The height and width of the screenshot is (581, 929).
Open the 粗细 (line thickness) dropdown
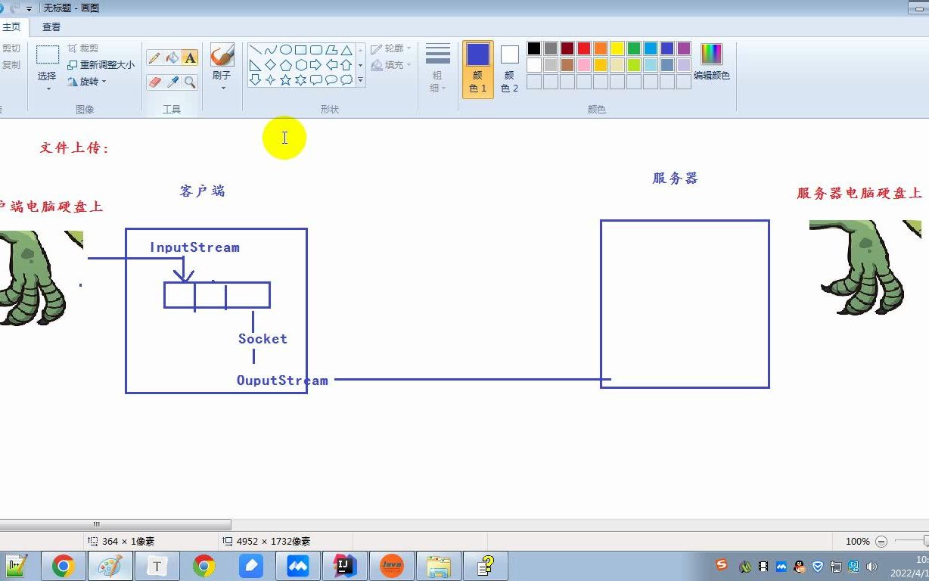click(437, 68)
